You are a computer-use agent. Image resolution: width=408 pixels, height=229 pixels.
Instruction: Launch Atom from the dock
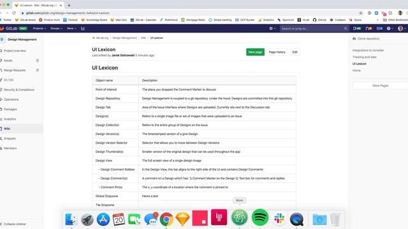coord(240,218)
